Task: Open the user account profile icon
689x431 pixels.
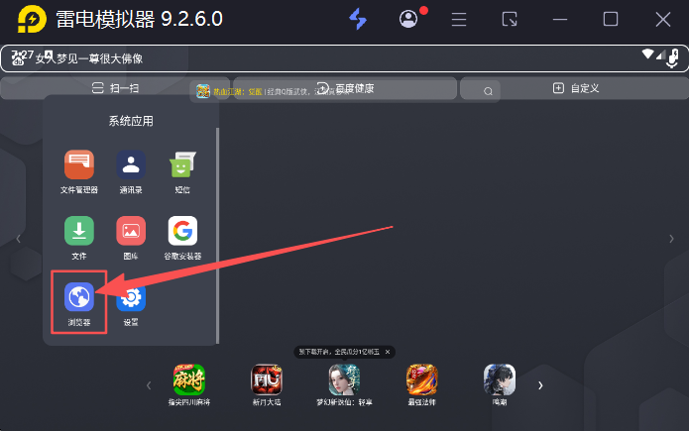Action: tap(408, 20)
